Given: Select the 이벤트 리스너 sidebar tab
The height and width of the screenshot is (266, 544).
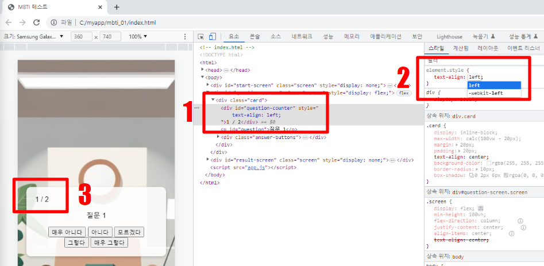Looking at the screenshot, I should (523, 48).
